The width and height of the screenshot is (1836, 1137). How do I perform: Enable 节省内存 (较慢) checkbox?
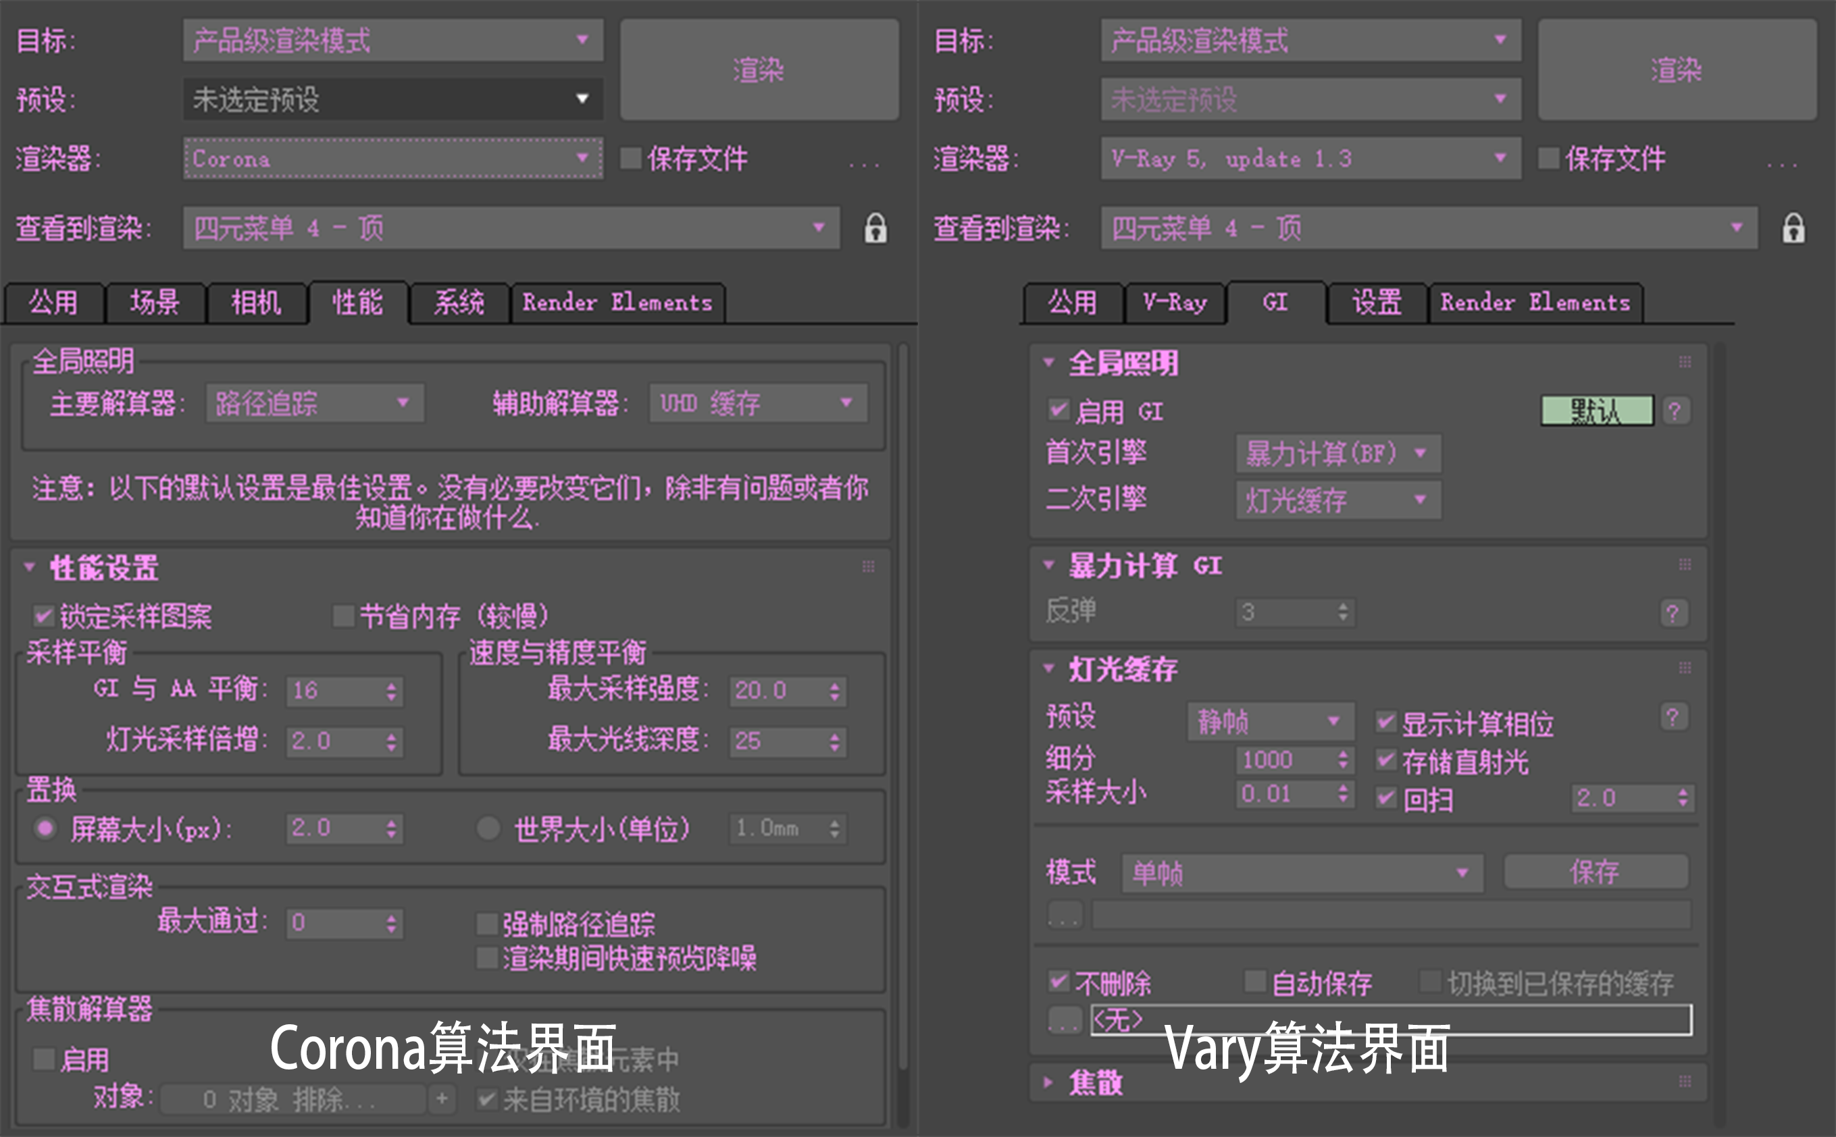[x=344, y=616]
